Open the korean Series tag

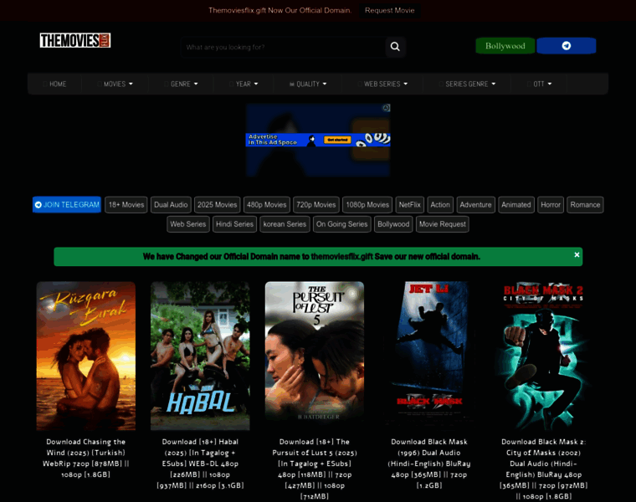[x=285, y=224]
